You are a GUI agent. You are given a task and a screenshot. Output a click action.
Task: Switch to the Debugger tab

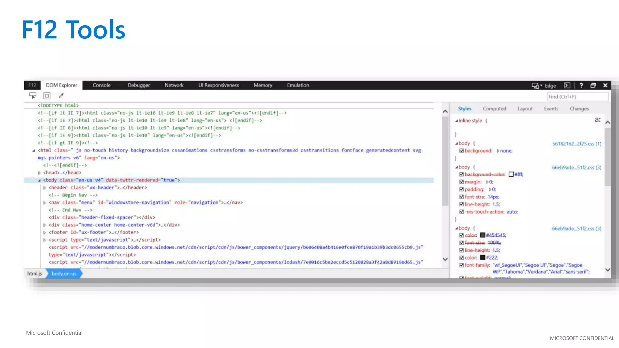click(138, 85)
